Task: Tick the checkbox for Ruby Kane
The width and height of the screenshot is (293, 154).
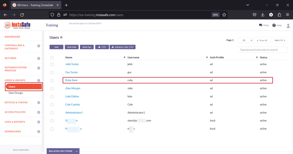Action: click(x=52, y=80)
